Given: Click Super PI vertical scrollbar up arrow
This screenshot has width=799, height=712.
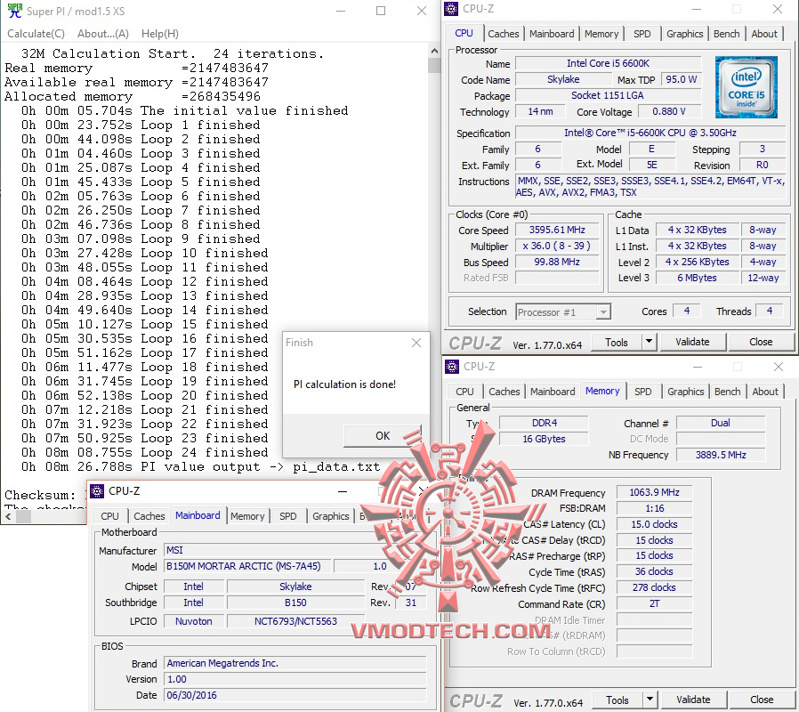Looking at the screenshot, I should (434, 51).
